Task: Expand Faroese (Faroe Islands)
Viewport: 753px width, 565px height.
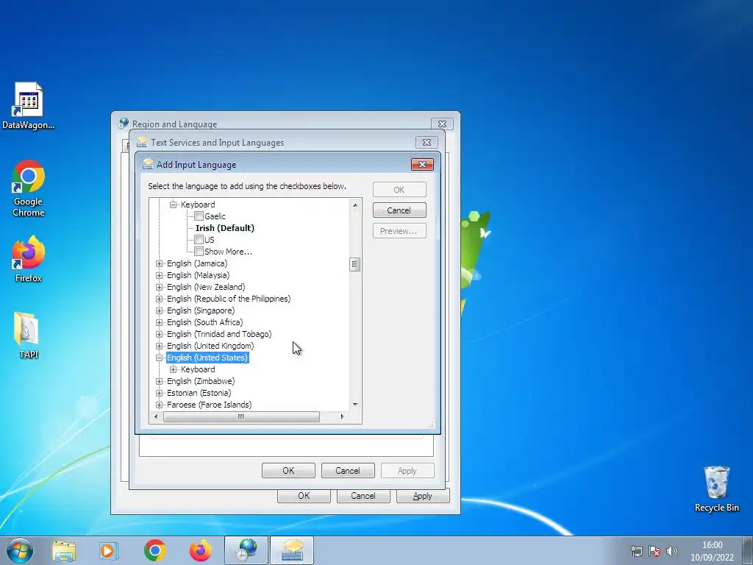Action: tap(159, 405)
